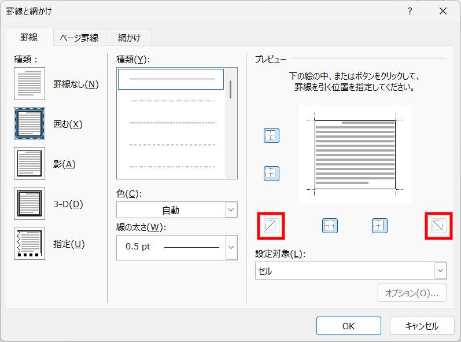The height and width of the screenshot is (342, 461).
Task: Switch to the ページ罫線 tab
Action: pos(79,38)
